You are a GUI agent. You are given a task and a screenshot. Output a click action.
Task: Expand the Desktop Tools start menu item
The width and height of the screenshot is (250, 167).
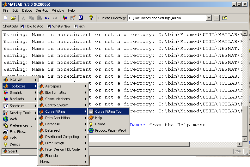pyautogui.click(x=20, y=113)
